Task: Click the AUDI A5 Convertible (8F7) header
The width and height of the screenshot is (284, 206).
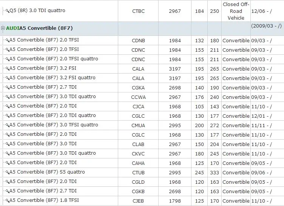Action: pos(39,28)
